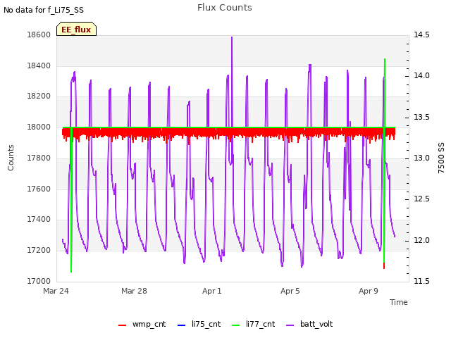Image resolution: width=451 pixels, height=338 pixels.
Task: Click the 17800 y-axis tick label
Action: click(39, 158)
